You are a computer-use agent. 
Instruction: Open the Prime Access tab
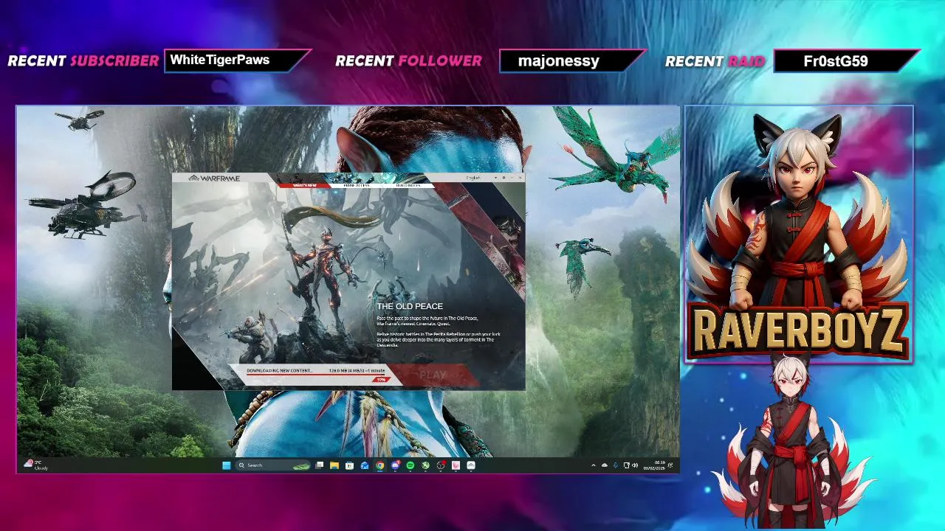357,185
